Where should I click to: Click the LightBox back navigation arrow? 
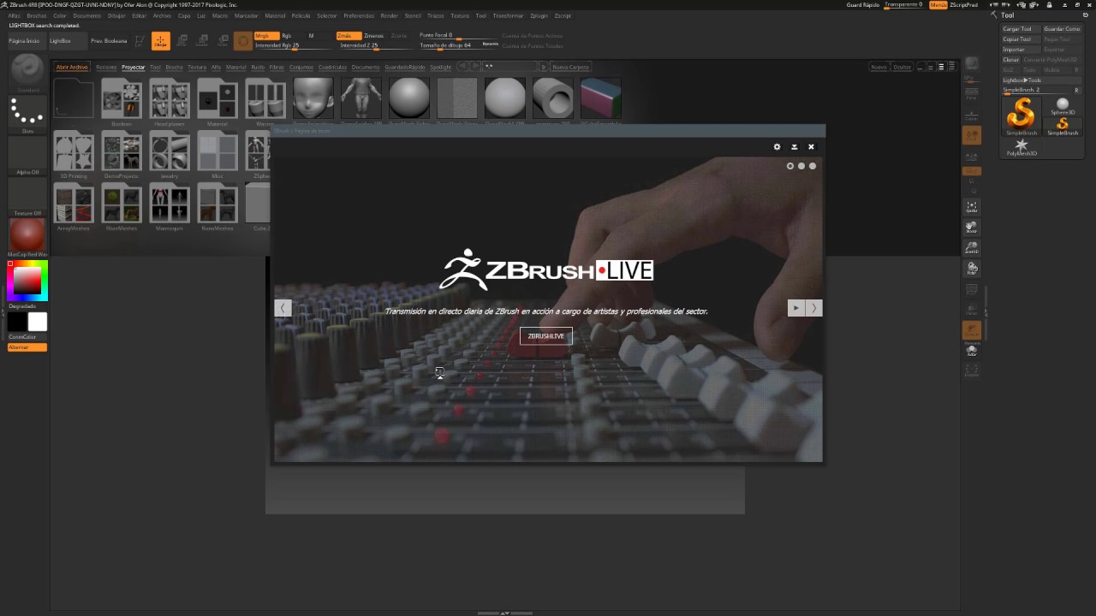pos(462,67)
